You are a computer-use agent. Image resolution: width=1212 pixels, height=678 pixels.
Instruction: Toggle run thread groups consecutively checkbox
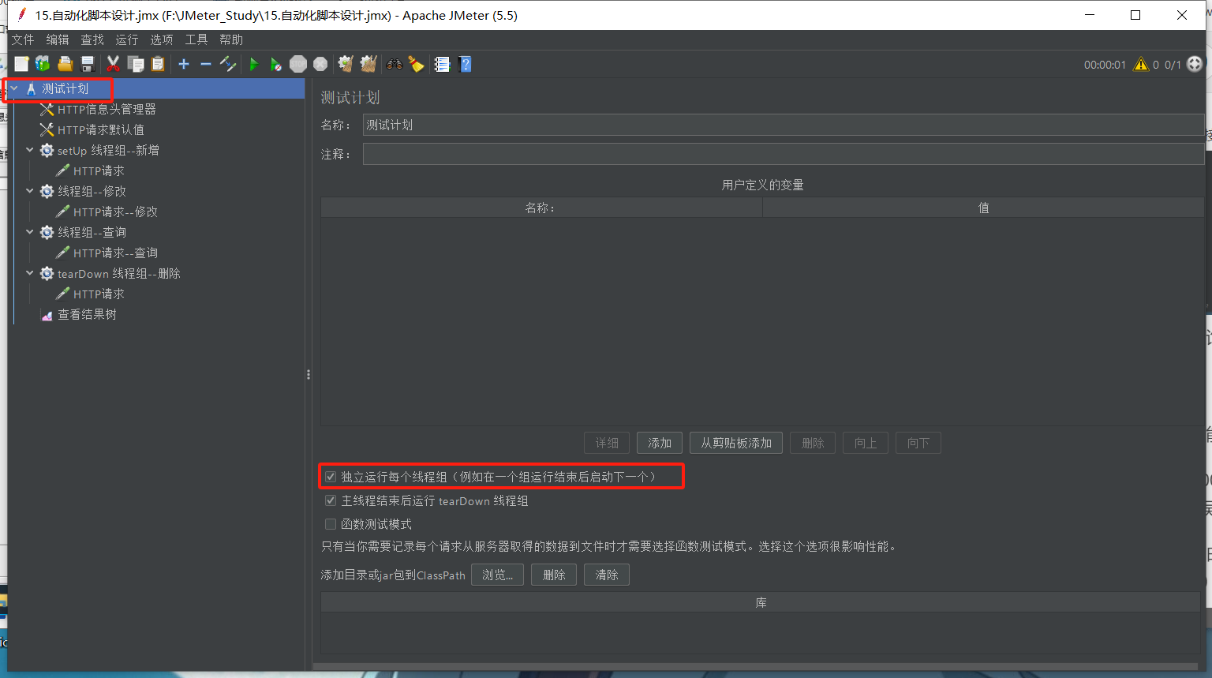coord(331,477)
